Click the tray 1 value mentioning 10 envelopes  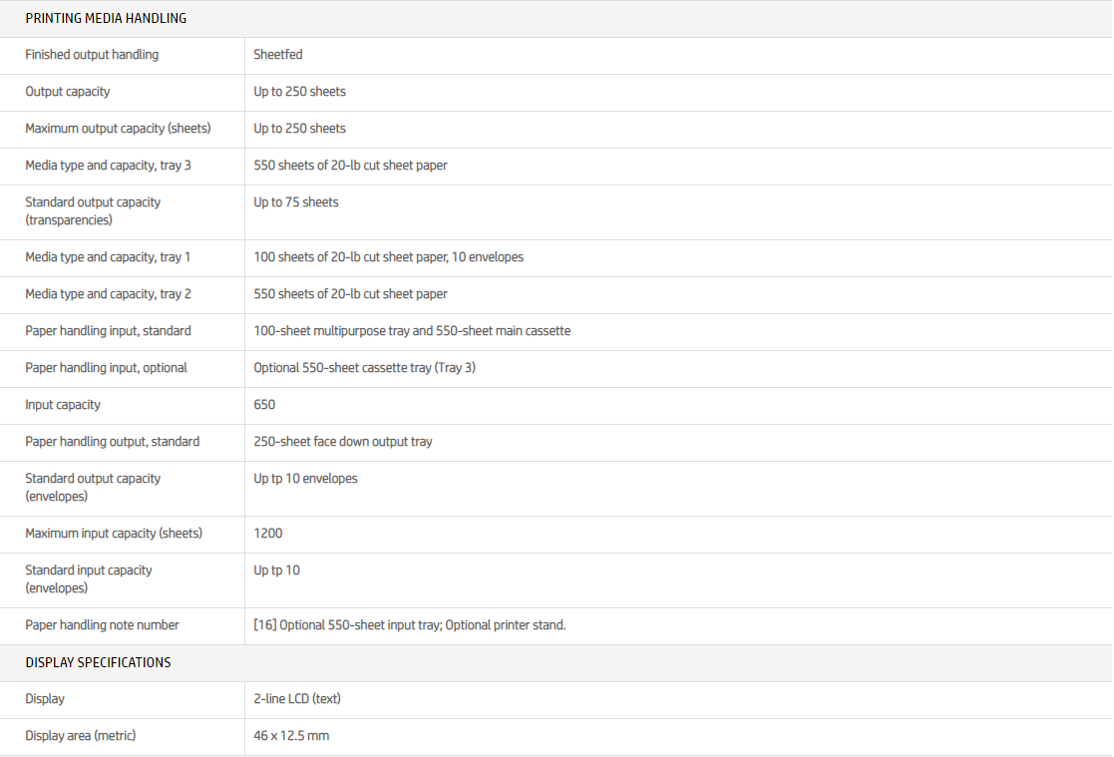point(388,257)
